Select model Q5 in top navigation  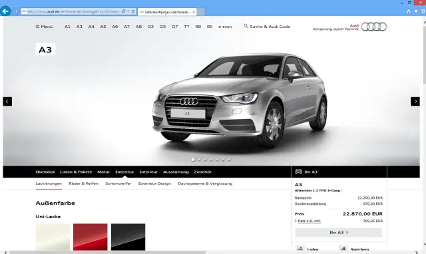[162, 27]
